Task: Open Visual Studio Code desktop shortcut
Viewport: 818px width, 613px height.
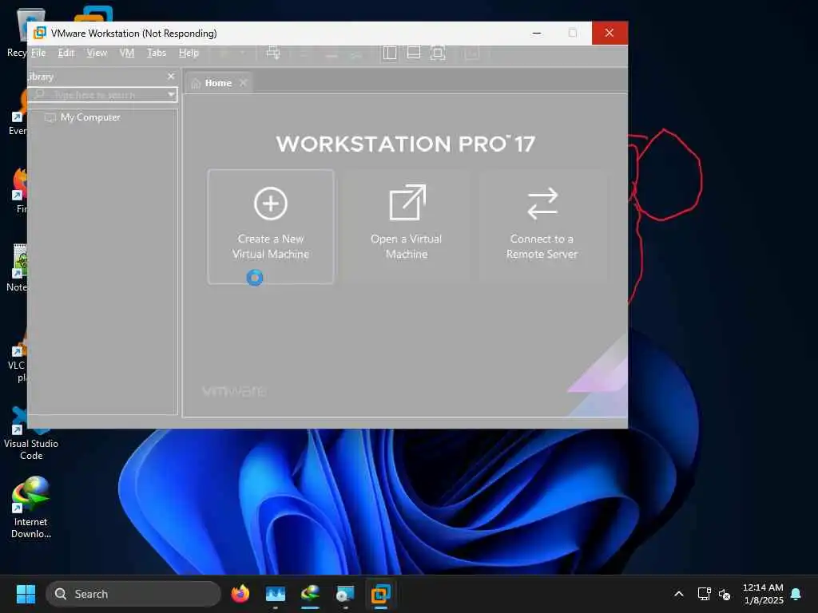Action: [x=30, y=433]
